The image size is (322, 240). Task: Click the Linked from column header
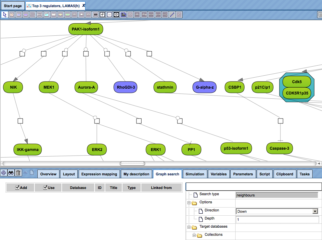click(x=161, y=188)
